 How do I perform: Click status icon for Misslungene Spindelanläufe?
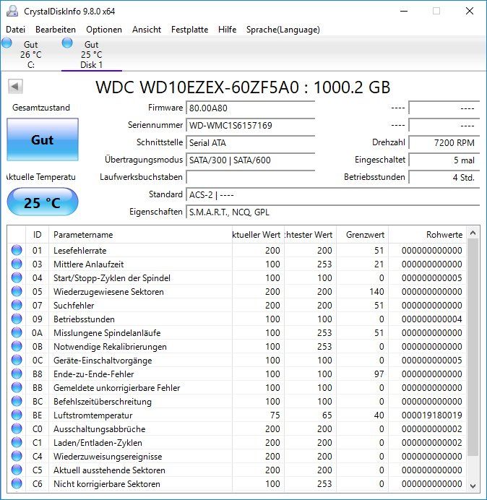pos(17,332)
